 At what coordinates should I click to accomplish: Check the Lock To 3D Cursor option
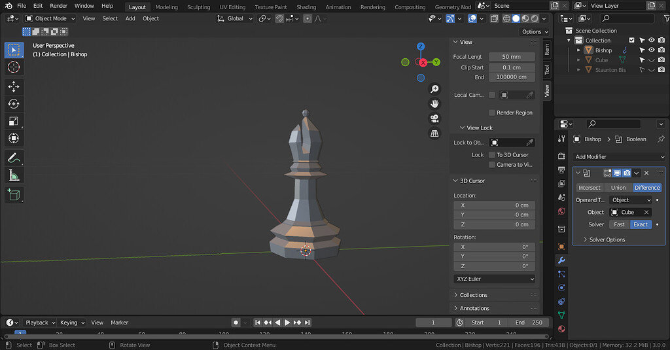(x=492, y=155)
